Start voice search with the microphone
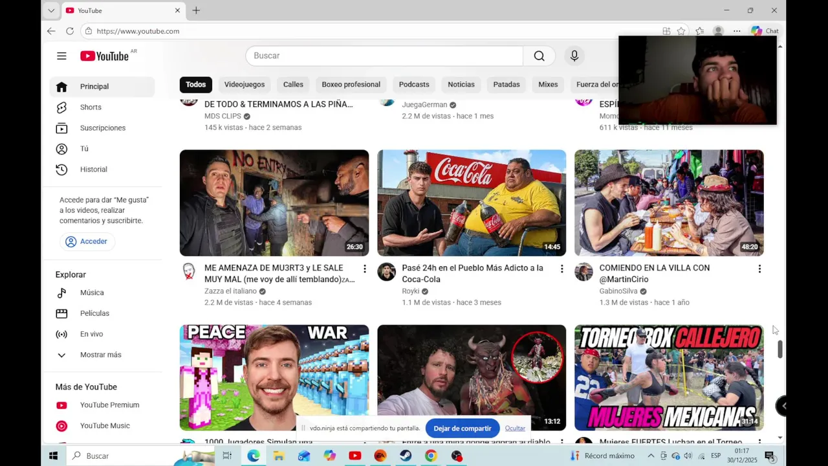The image size is (828, 466). [x=574, y=56]
